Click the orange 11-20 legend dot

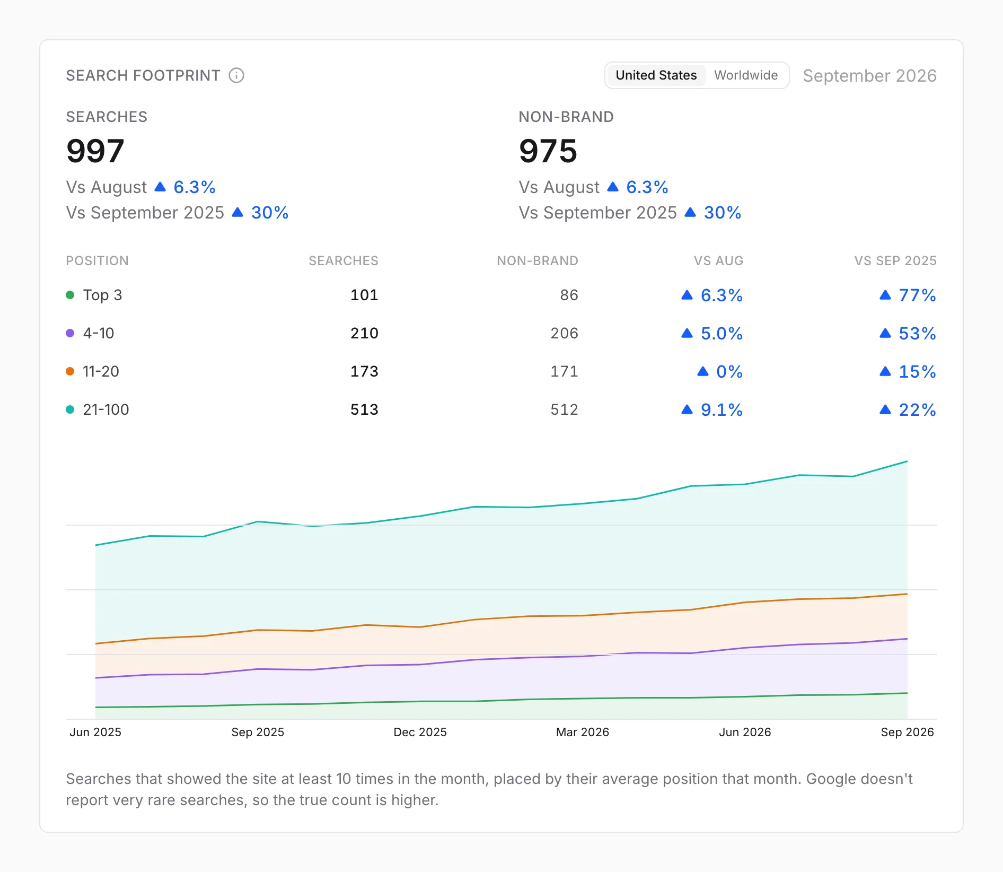[x=70, y=371]
